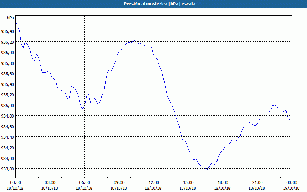The width and height of the screenshot is (307, 192).
Task: Click the 15:00 time axis label
Action: point(188,183)
